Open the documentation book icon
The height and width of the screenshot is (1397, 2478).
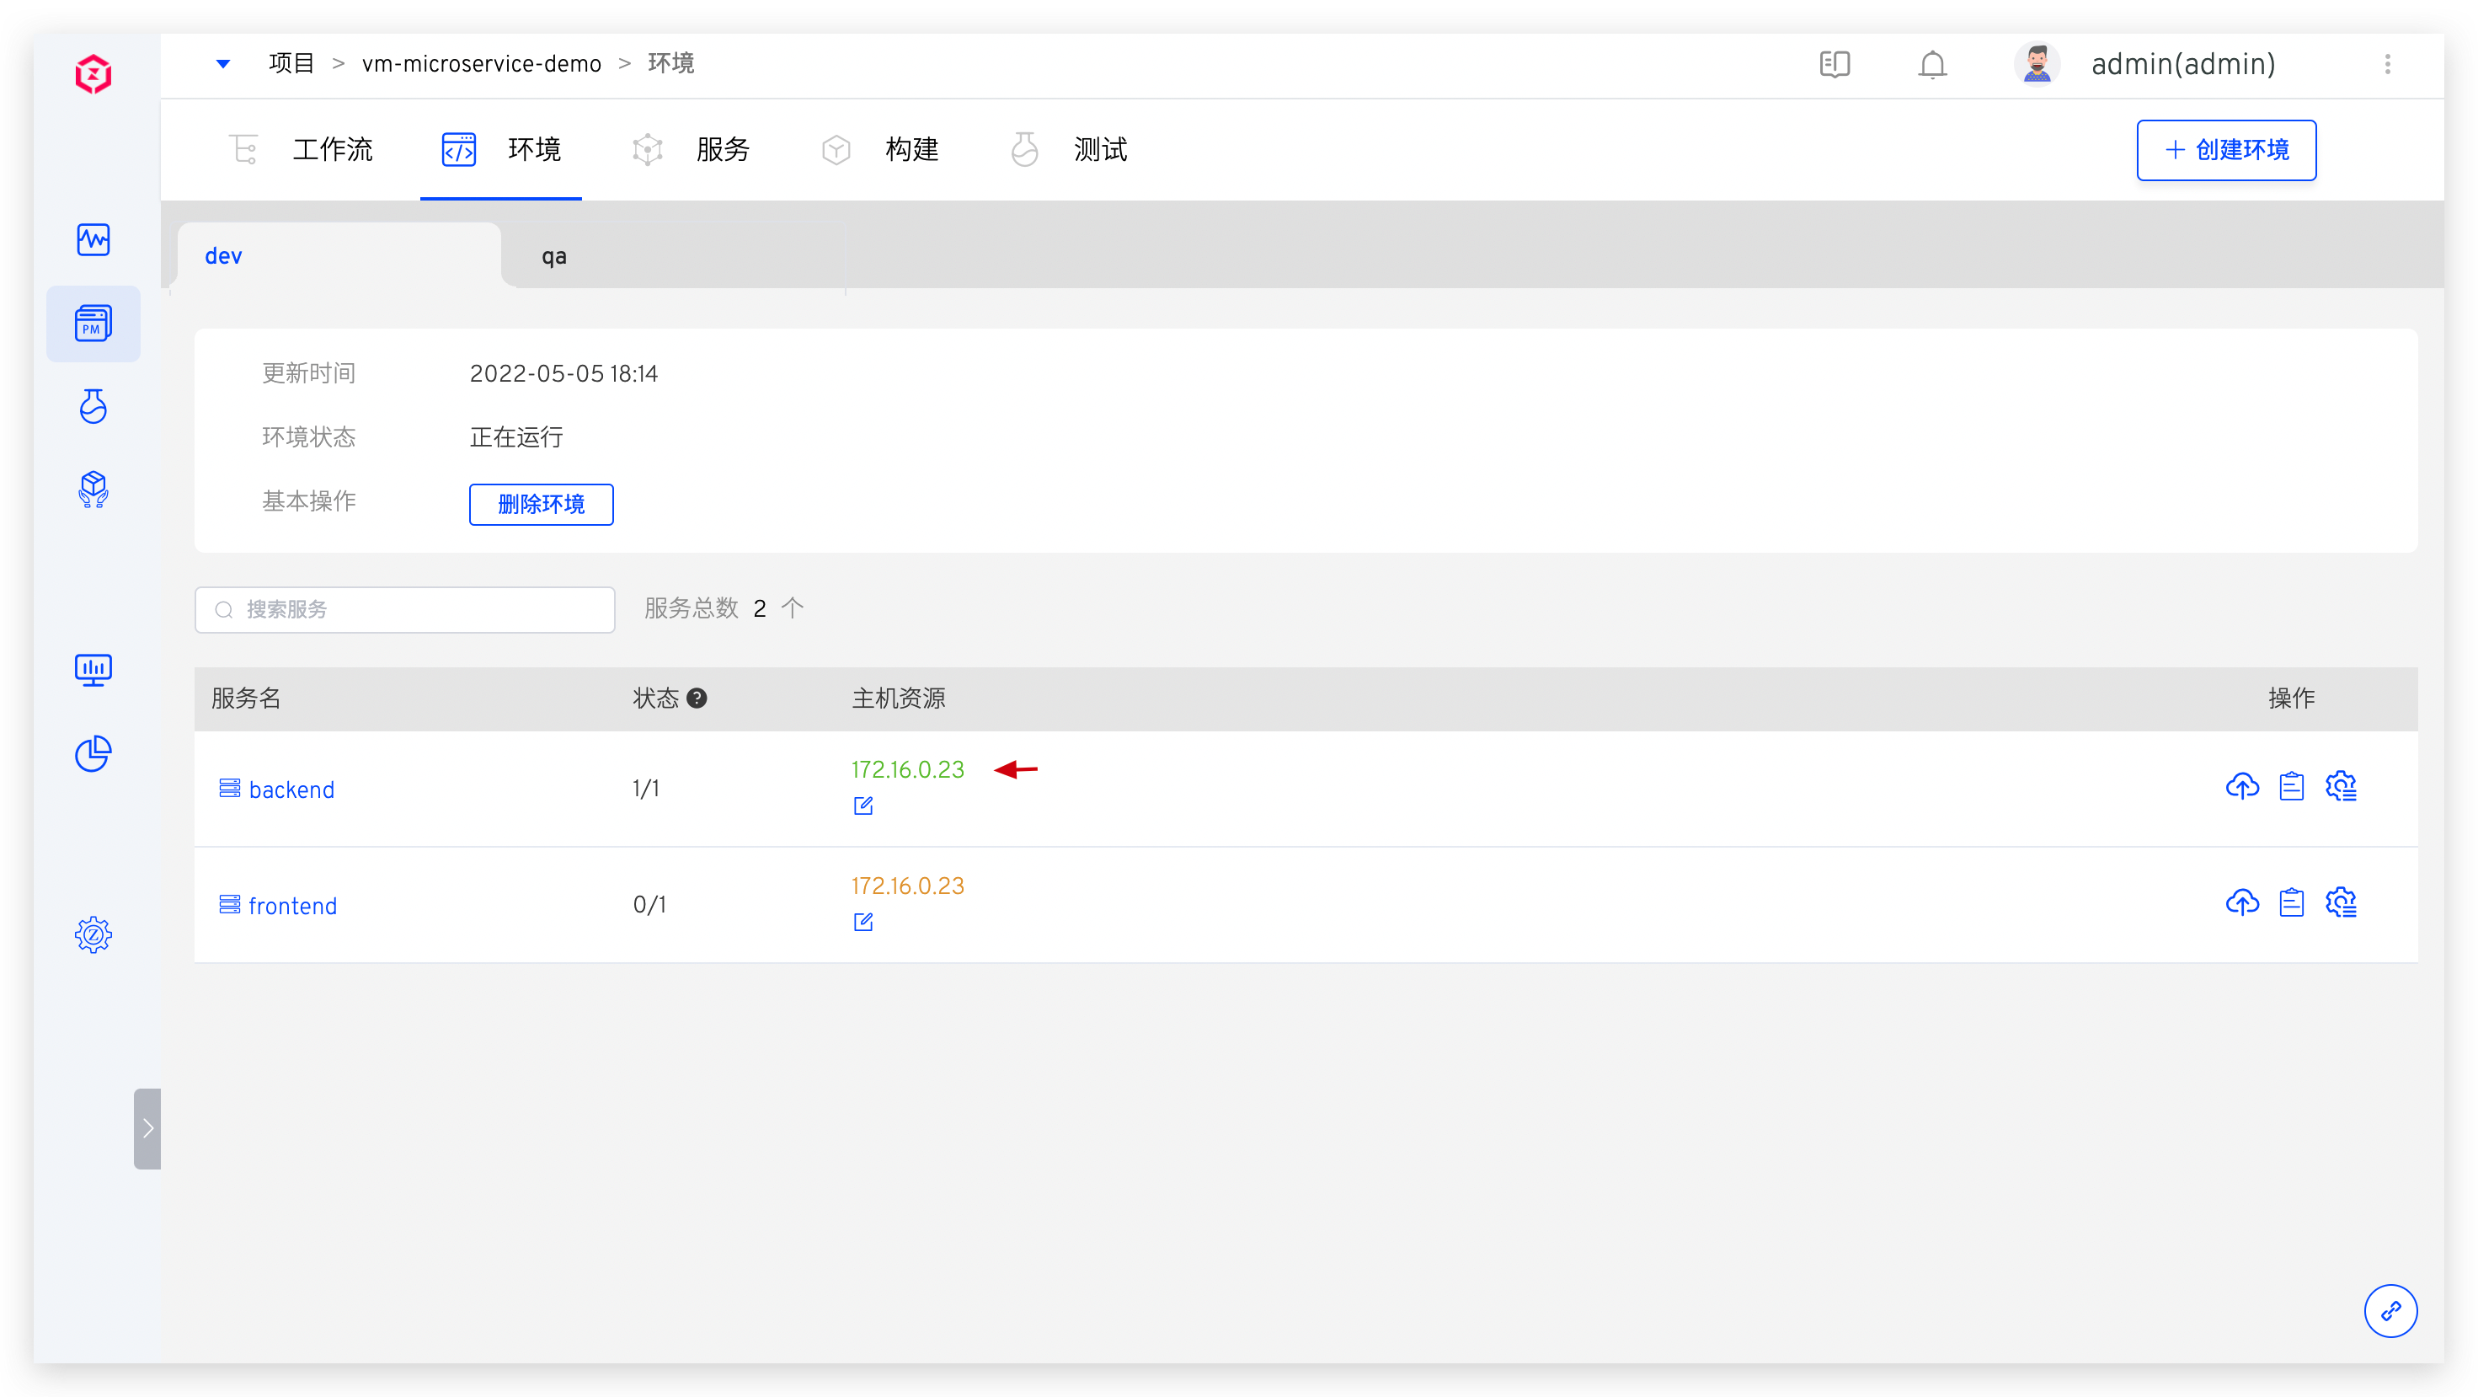[x=1834, y=65]
